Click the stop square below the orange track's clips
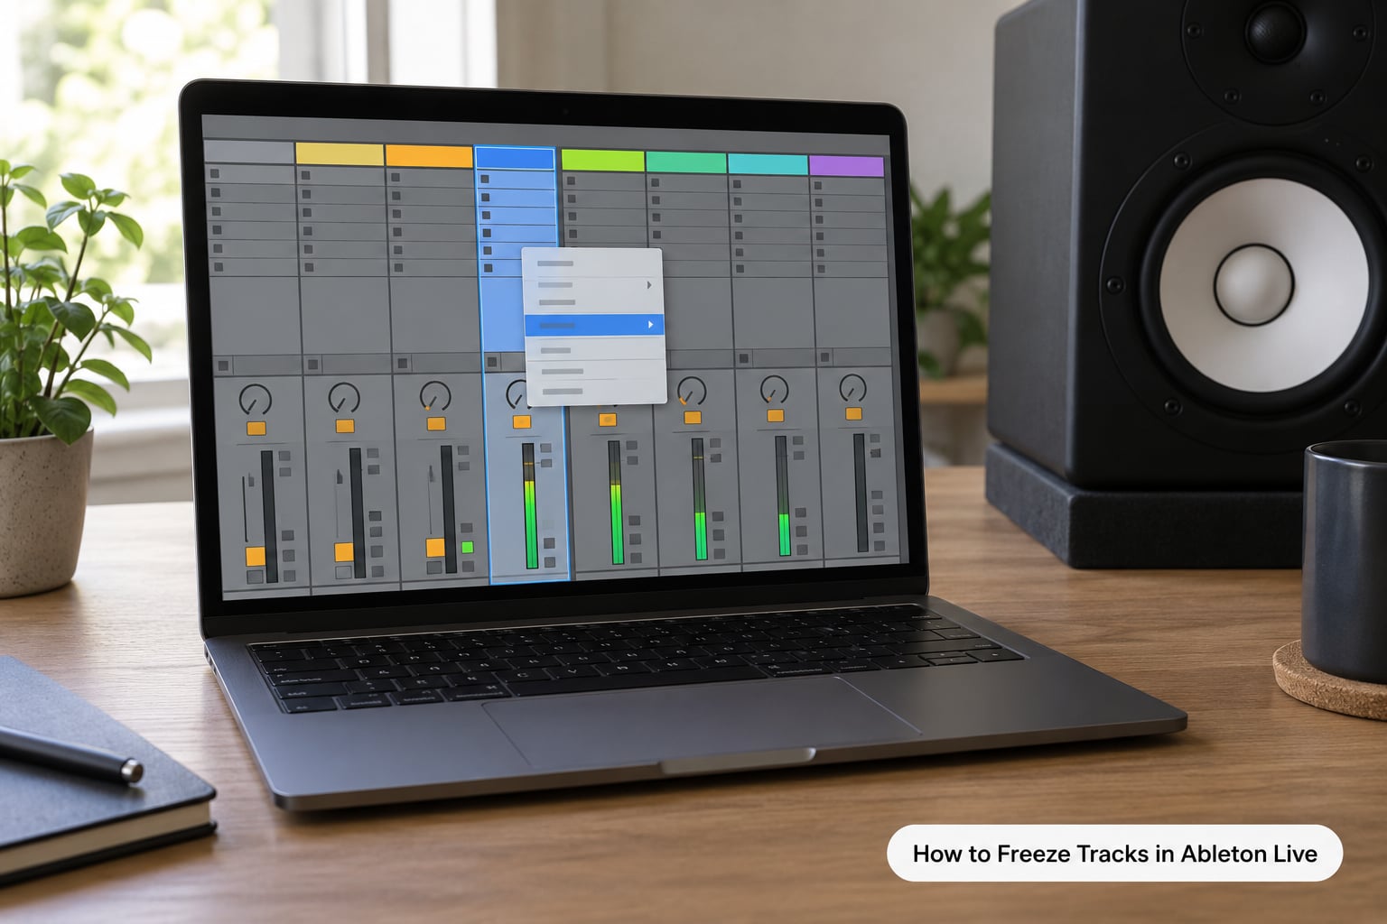 pyautogui.click(x=403, y=364)
